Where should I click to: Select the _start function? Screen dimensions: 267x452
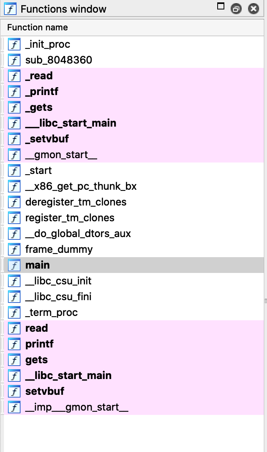[134, 170]
